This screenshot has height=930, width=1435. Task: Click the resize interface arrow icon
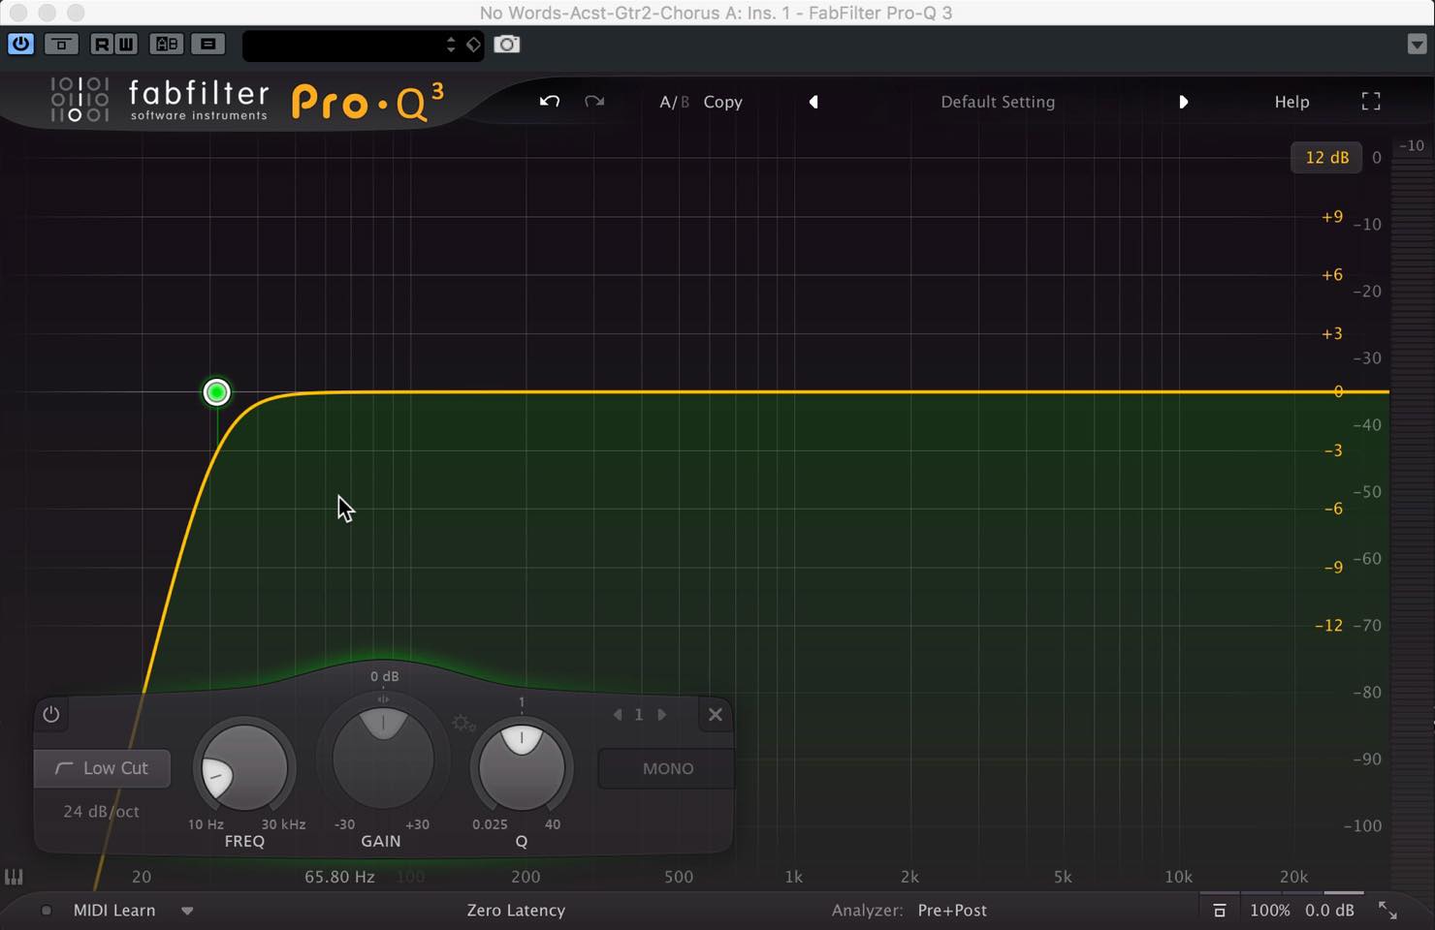click(x=1387, y=911)
